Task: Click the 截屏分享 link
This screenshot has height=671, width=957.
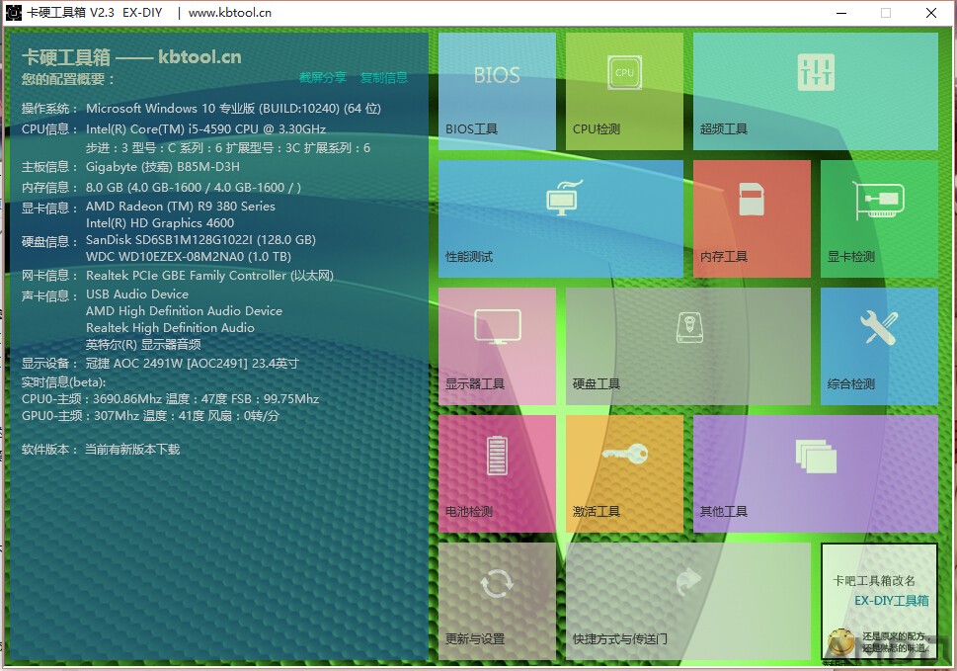Action: (x=322, y=77)
